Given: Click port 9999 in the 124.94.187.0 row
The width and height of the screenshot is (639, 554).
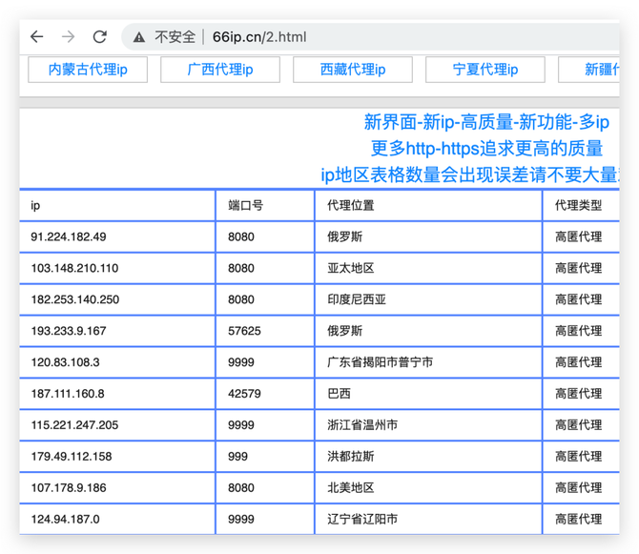Looking at the screenshot, I should click(241, 519).
